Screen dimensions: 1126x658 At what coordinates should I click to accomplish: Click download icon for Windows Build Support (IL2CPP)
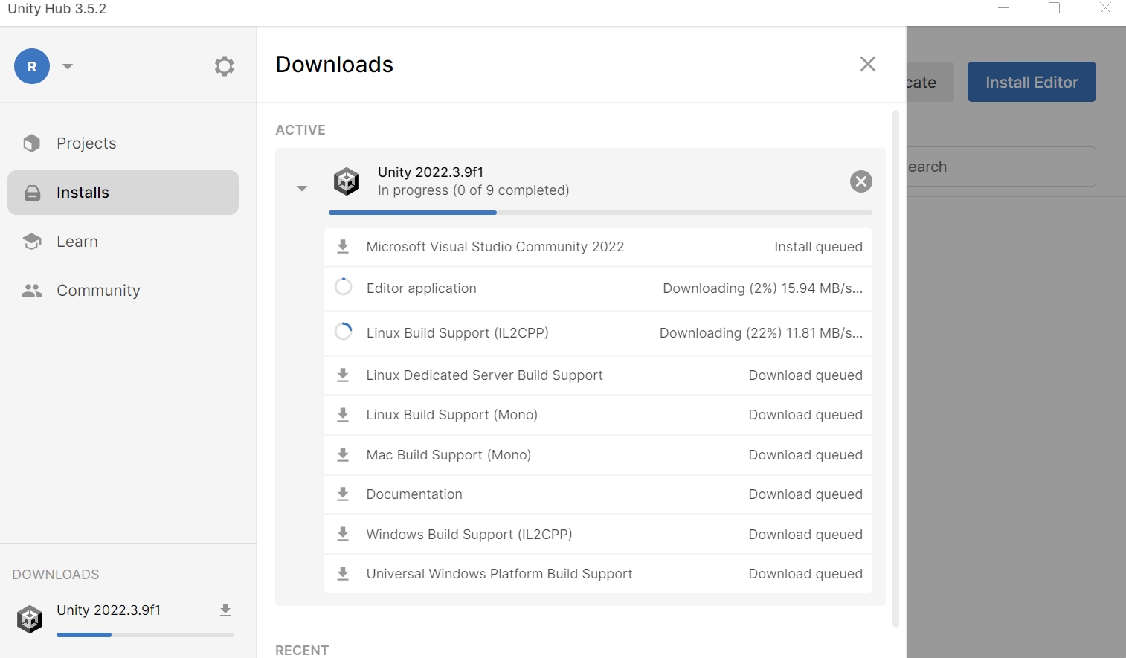tap(343, 534)
